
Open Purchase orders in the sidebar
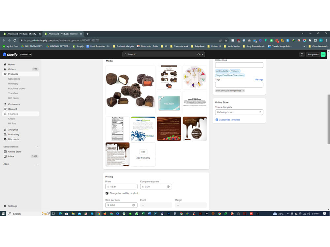[17, 89]
